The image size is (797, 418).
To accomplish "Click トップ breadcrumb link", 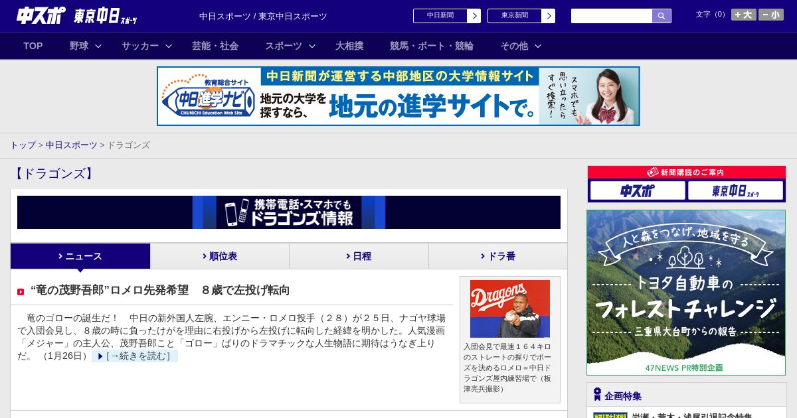I will [x=23, y=145].
